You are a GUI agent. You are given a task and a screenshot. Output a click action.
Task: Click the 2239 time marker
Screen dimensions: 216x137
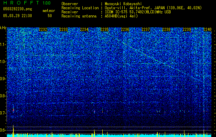[187, 29]
